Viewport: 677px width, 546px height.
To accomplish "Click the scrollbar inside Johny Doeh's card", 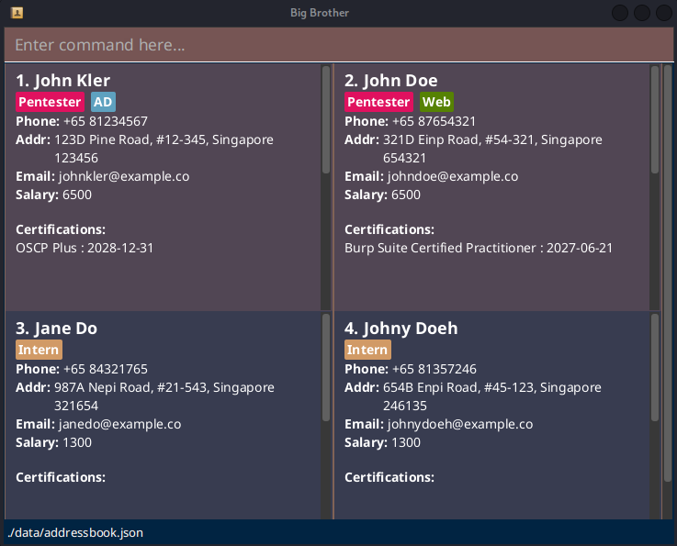I will pos(655,367).
